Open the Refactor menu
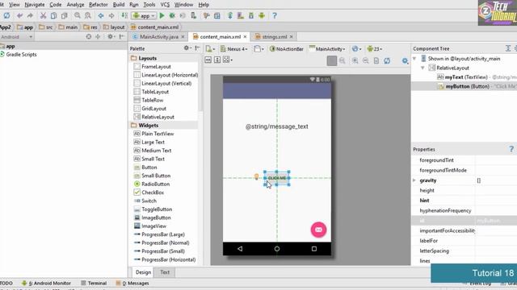 (99, 5)
